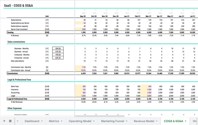The image size is (198, 125).
Task: Select Business - Monthly price cell 599.00
Action: click(58, 48)
